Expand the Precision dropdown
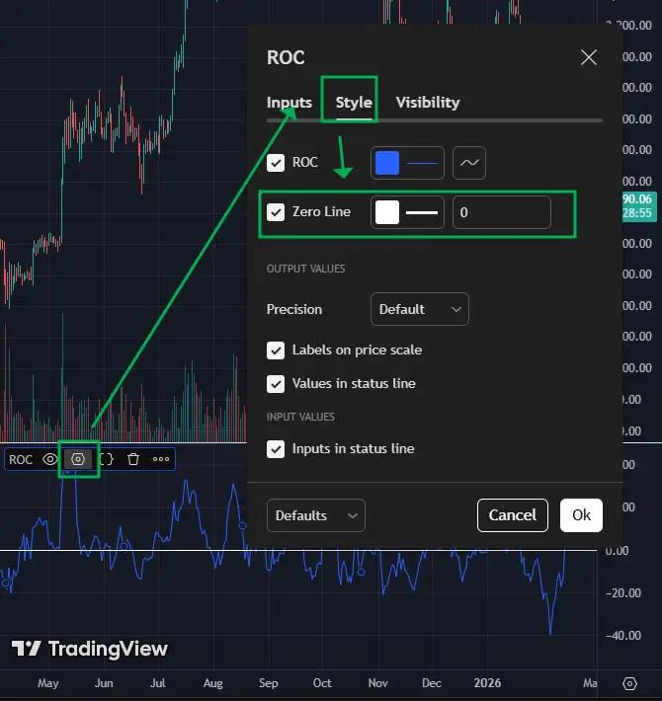 click(x=419, y=309)
